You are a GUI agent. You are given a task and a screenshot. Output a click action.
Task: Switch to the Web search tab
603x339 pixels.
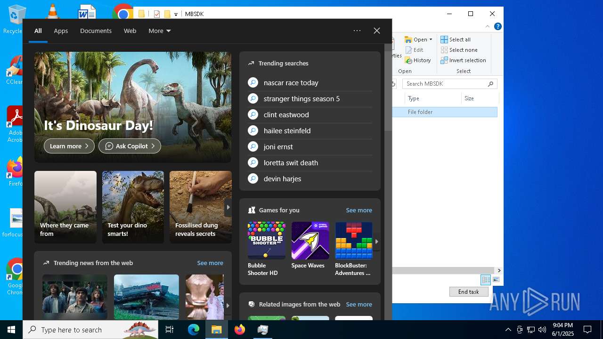(x=130, y=31)
